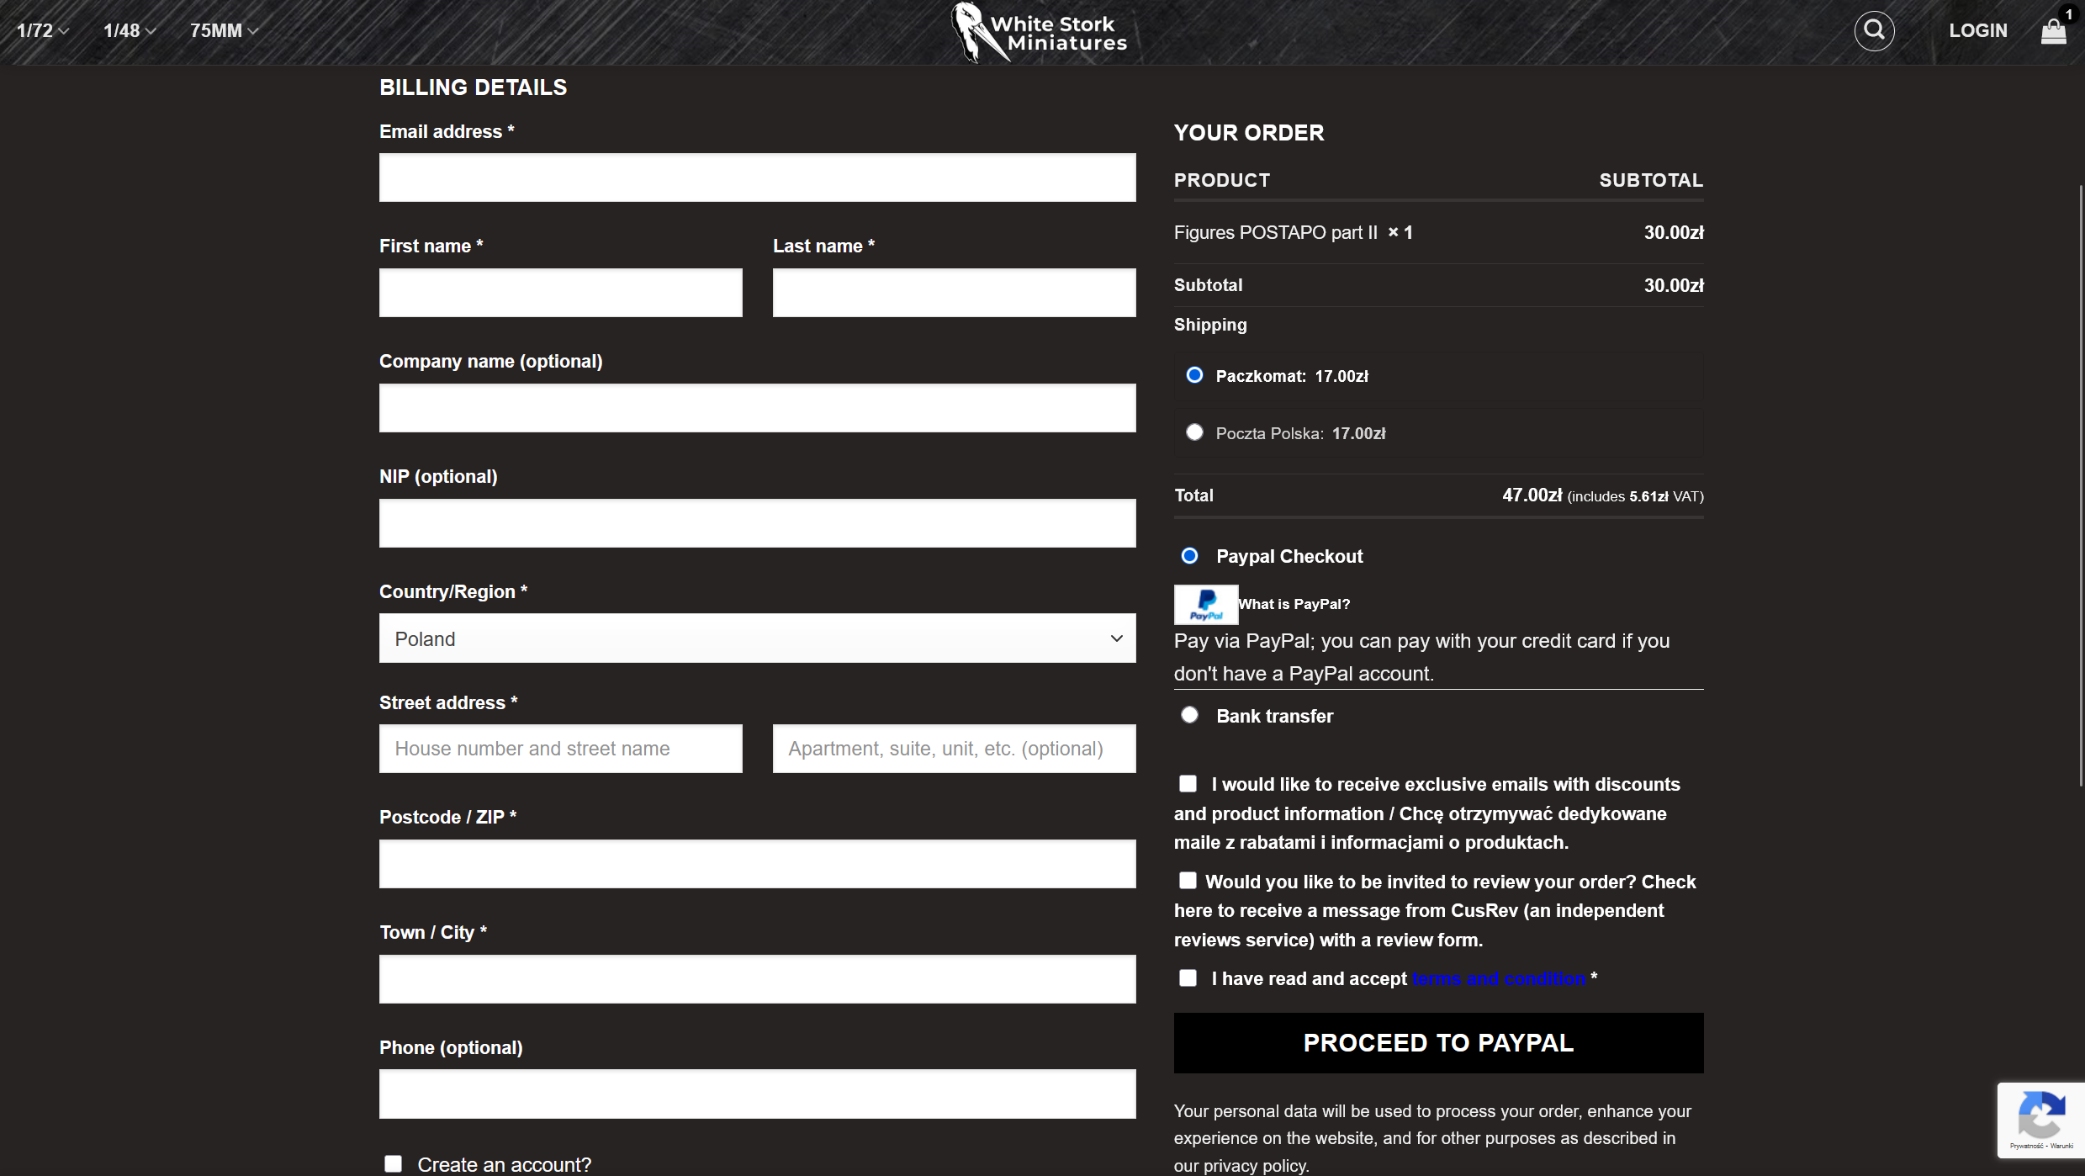Screen dimensions: 2085x1176
Task: Enable exclusive emails with discounts checkbox
Action: pos(1188,784)
